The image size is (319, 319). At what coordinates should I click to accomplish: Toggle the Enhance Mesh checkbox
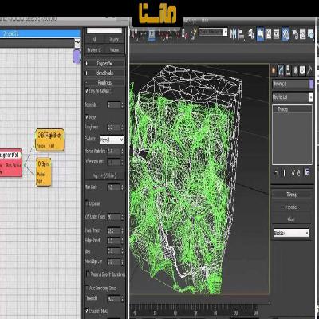[x=87, y=310]
